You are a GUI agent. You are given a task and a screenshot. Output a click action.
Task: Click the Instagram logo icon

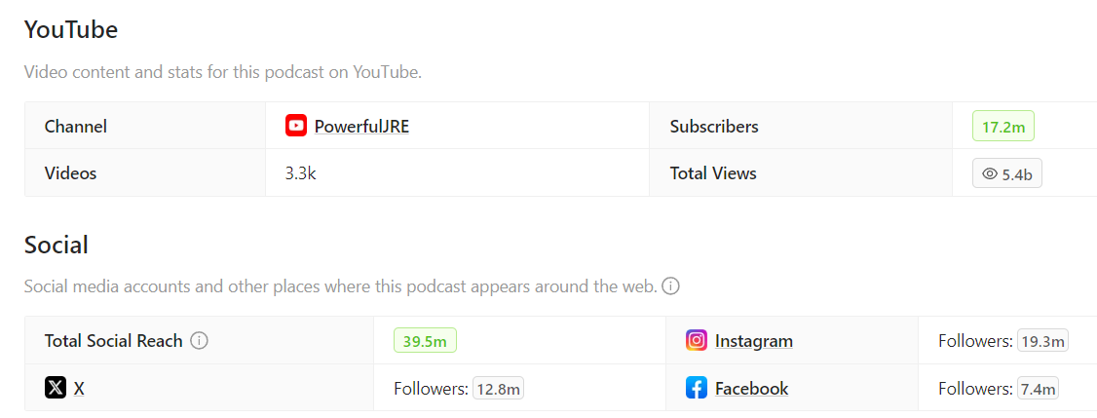pyautogui.click(x=697, y=341)
